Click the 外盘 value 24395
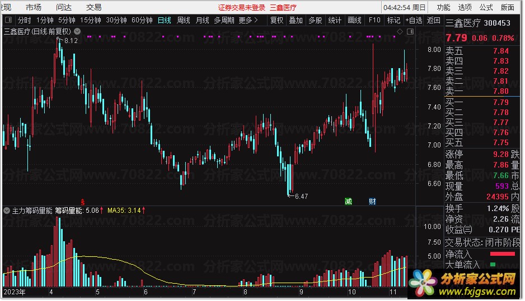Image resolution: width=525 pixels, height=301 pixels. pos(498,197)
